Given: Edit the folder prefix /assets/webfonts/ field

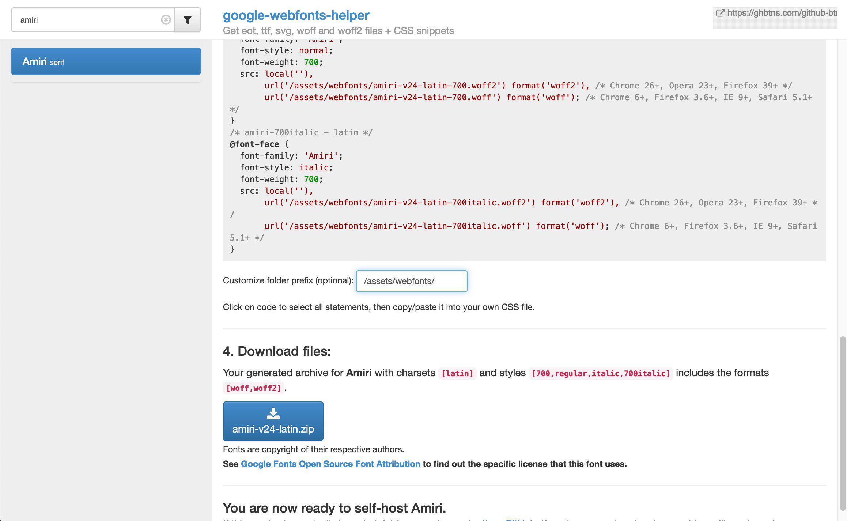Looking at the screenshot, I should pyautogui.click(x=412, y=281).
